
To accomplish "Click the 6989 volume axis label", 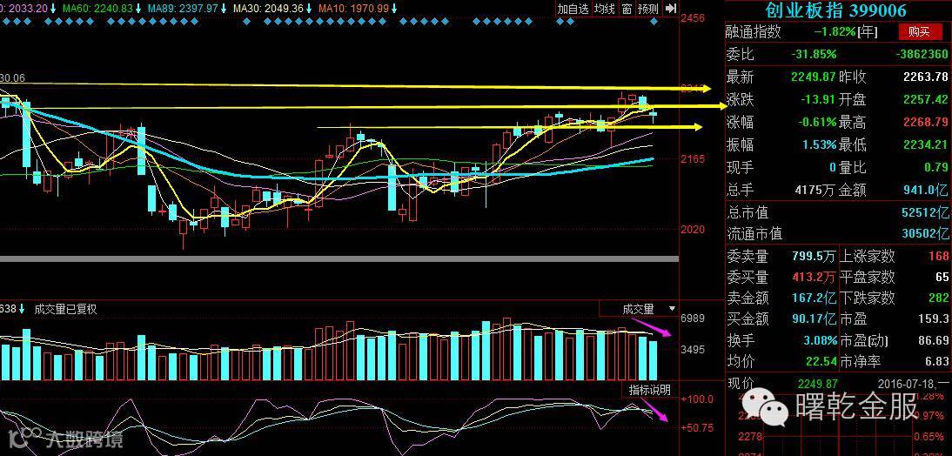I will click(x=693, y=319).
